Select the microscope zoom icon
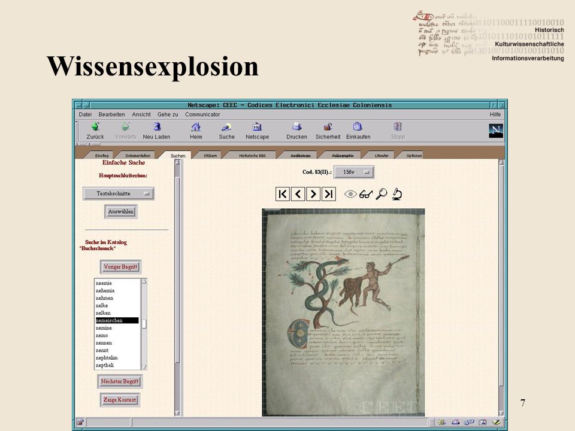575x431 pixels. 397,194
